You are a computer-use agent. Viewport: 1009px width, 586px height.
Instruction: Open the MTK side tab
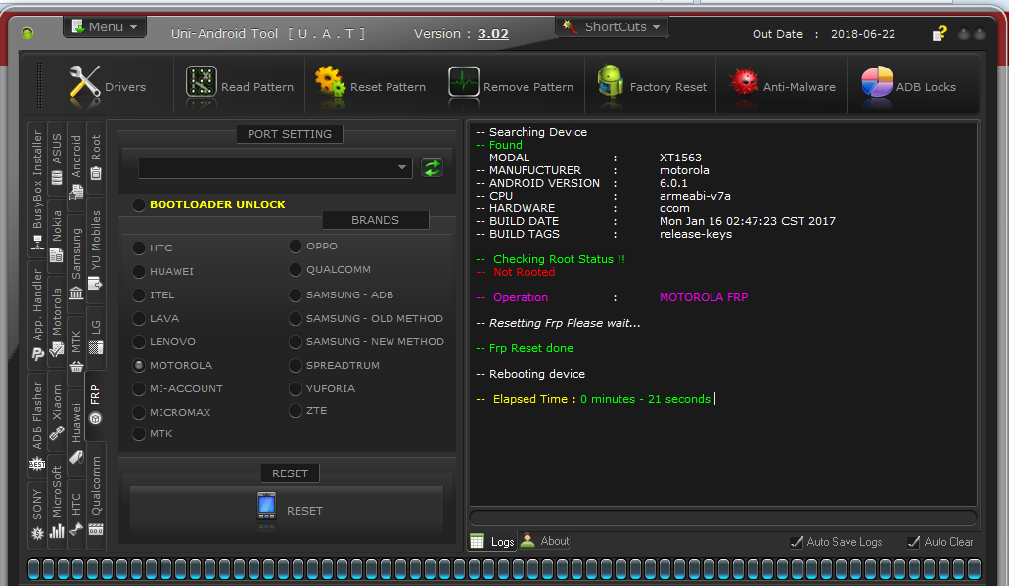click(76, 351)
